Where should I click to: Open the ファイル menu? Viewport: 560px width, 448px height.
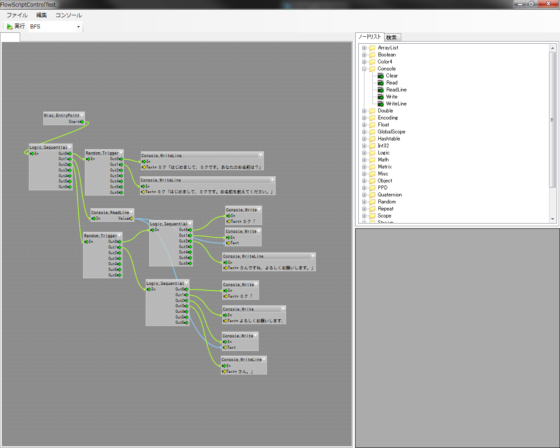(x=17, y=15)
